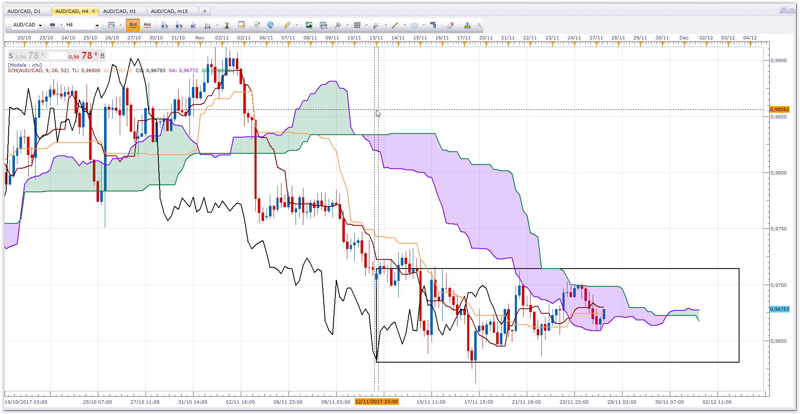800x414 pixels.
Task: Expand the trend line dropdown arrow
Action: (x=405, y=25)
